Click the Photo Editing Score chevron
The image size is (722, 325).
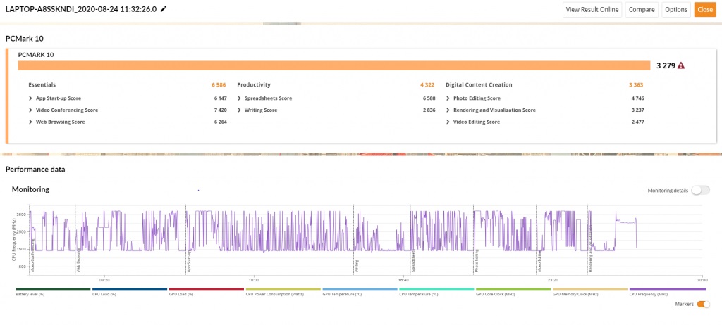click(448, 98)
